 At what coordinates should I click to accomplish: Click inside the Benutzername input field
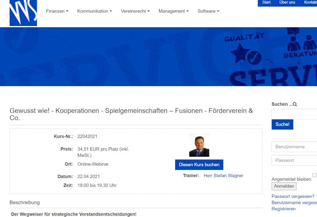pos(294,147)
